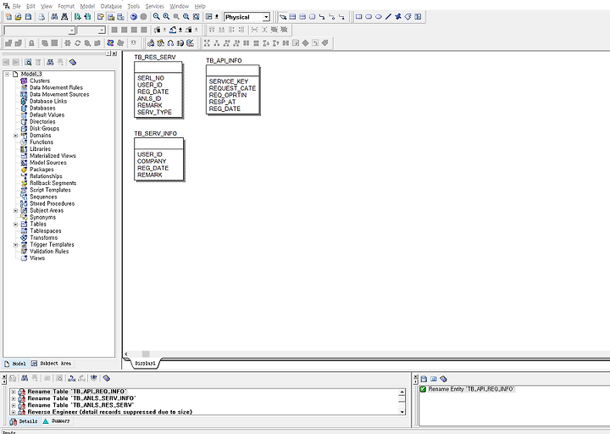This screenshot has height=434, width=610.
Task: Choose the non-identifying relationship tool
Action: pyautogui.click(x=341, y=17)
